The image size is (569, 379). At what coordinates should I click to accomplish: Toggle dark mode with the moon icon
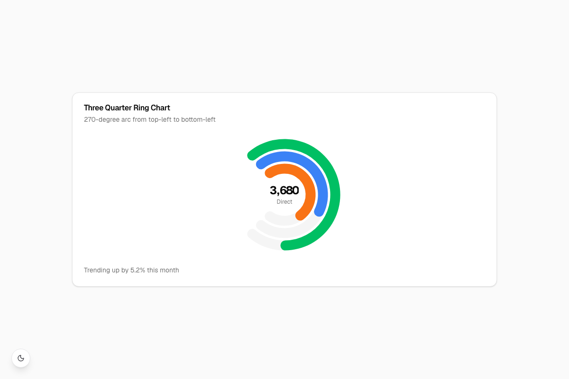tap(21, 358)
